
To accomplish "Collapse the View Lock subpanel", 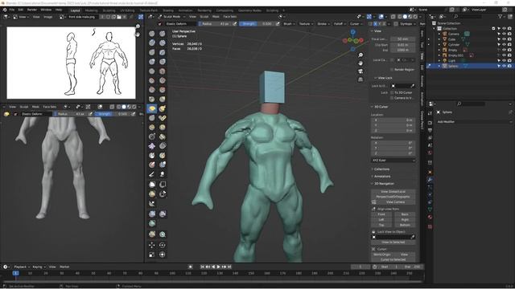I will (x=382, y=78).
